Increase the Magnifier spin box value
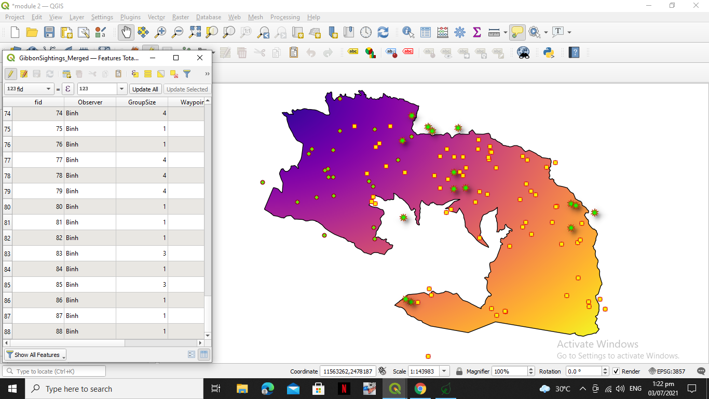Image resolution: width=709 pixels, height=399 pixels. (x=531, y=369)
